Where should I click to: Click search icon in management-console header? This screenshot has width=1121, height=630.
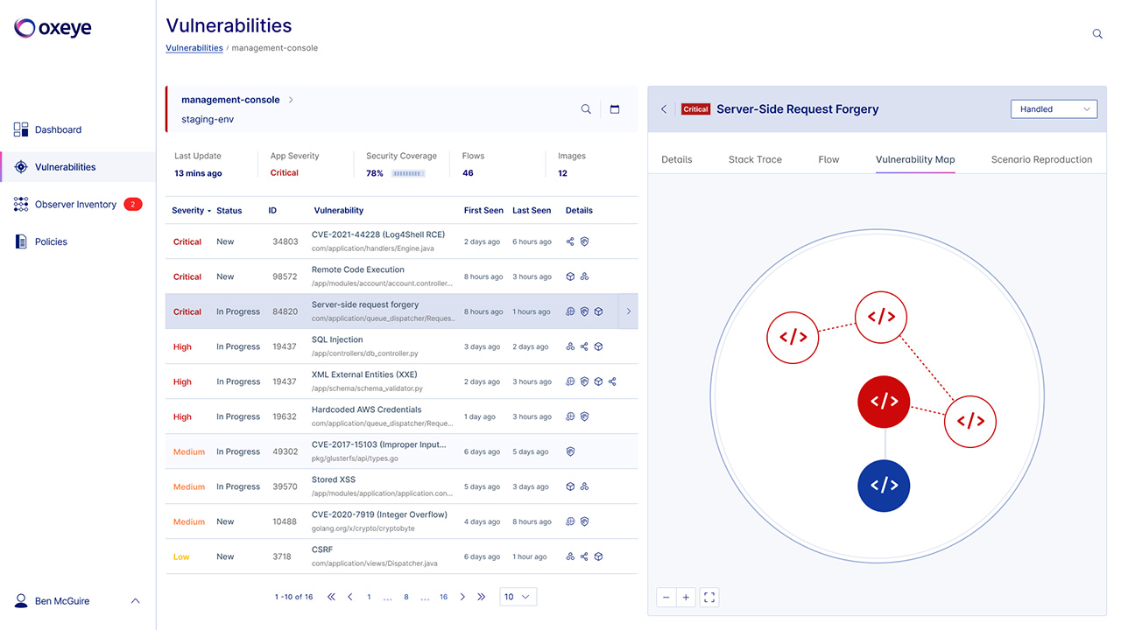click(x=586, y=109)
